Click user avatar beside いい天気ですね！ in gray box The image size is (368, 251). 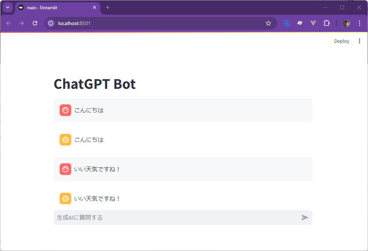[x=65, y=169]
